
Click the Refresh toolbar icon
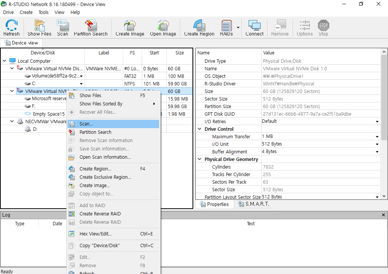coord(11,28)
